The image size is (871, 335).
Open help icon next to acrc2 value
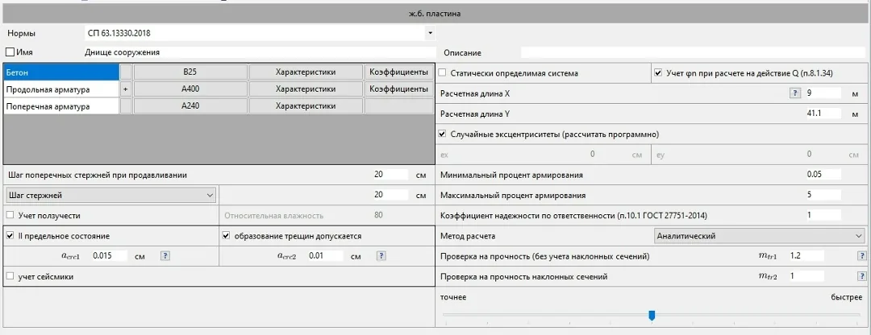381,256
